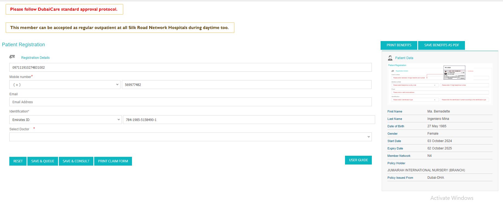Click PRINT CLAIM FORM button

coord(113,161)
